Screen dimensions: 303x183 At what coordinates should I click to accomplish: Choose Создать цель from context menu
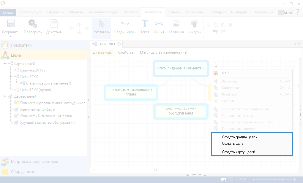click(233, 144)
